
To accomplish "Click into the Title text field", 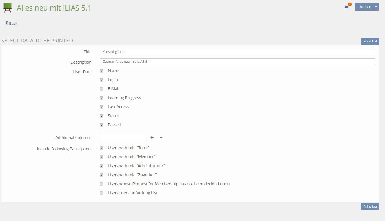I will pyautogui.click(x=237, y=52).
